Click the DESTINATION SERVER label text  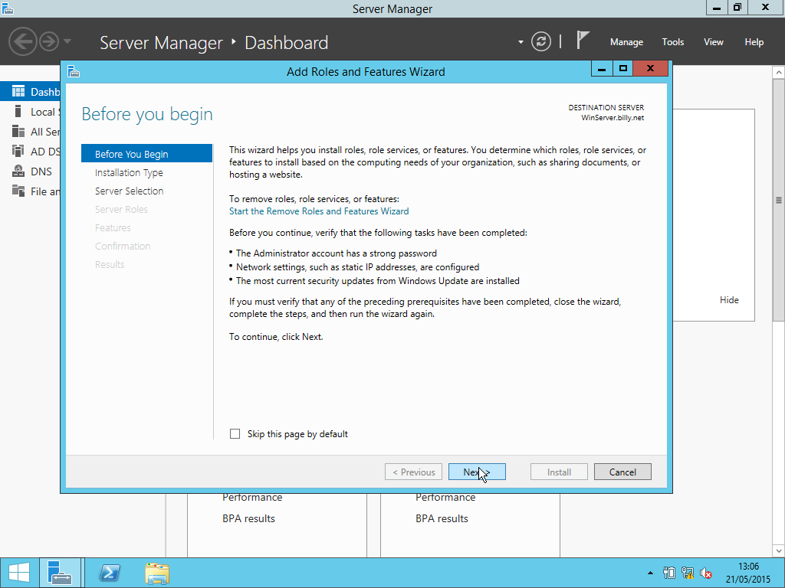[x=606, y=107]
